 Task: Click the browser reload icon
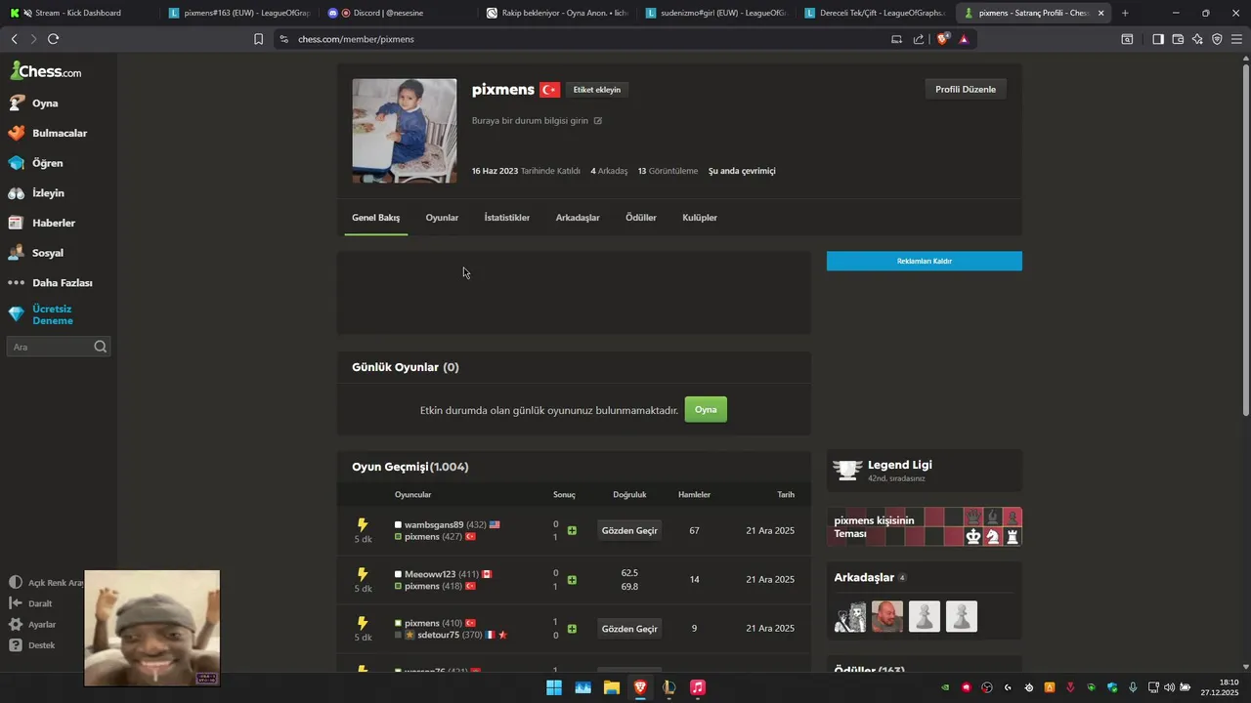[x=53, y=39]
